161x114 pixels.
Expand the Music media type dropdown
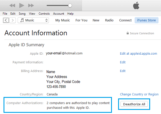33,20
